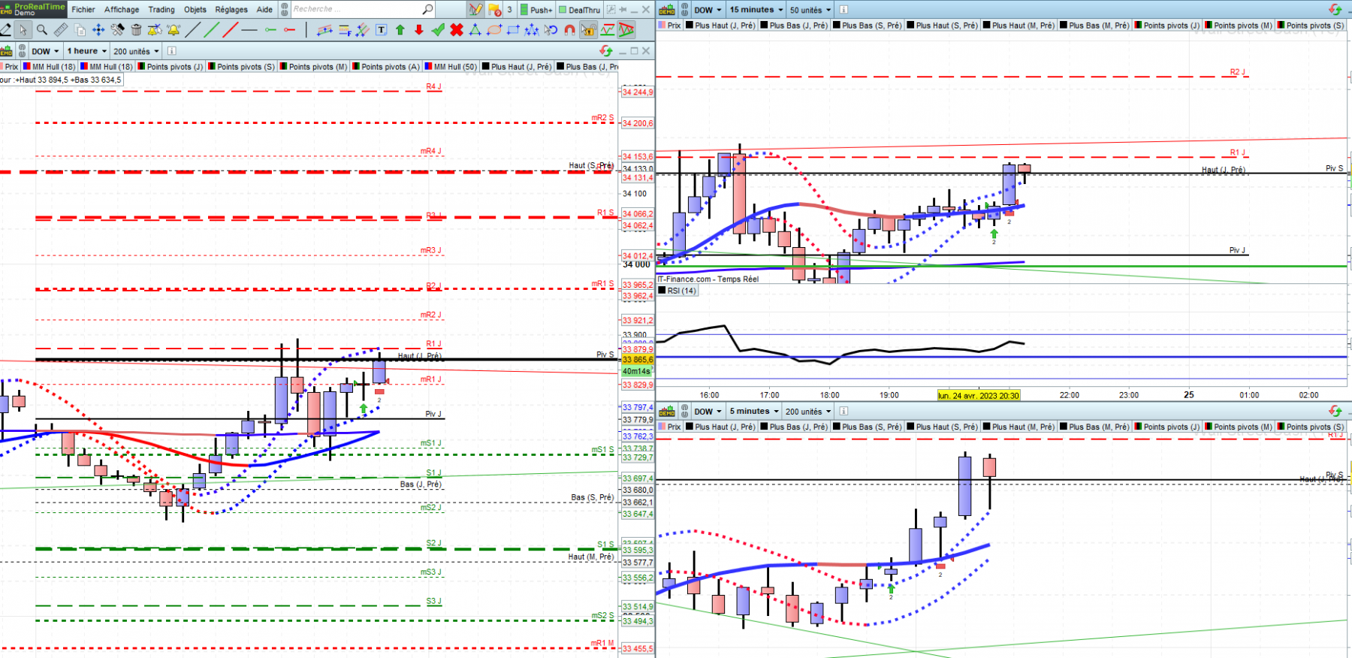The width and height of the screenshot is (1352, 658).
Task: Click the Points pivots (A) indicator label
Action: pos(391,67)
